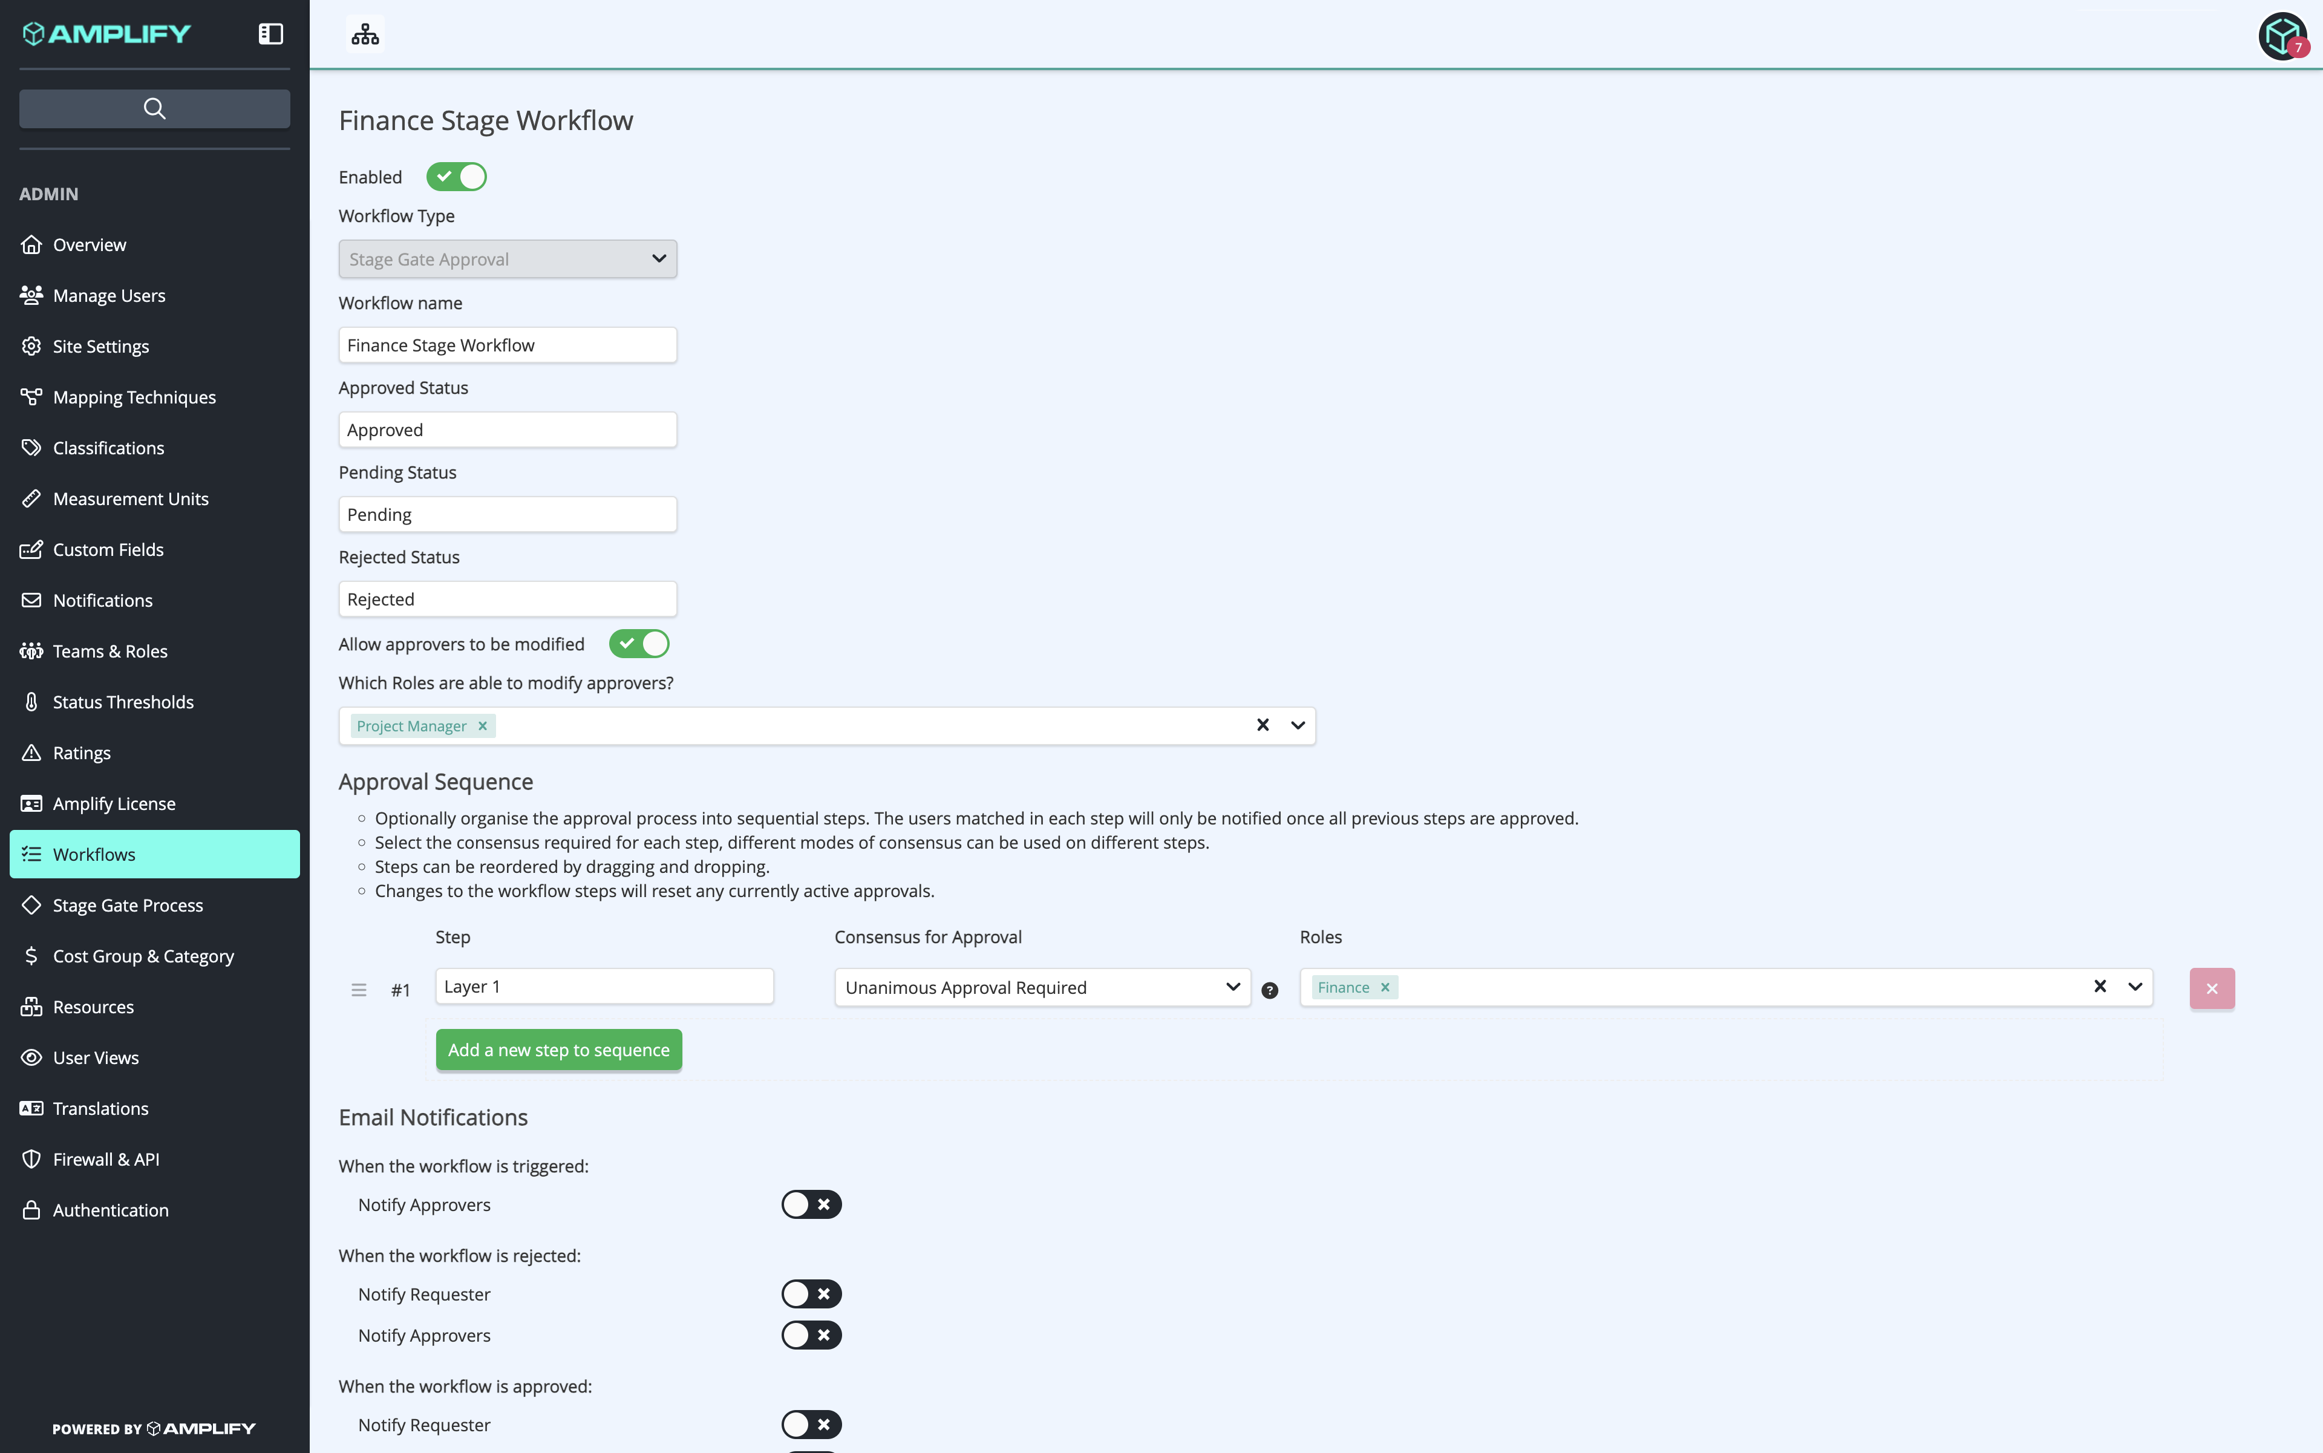Image resolution: width=2323 pixels, height=1453 pixels.
Task: Click the Firewall & API shield icon
Action: [x=31, y=1159]
